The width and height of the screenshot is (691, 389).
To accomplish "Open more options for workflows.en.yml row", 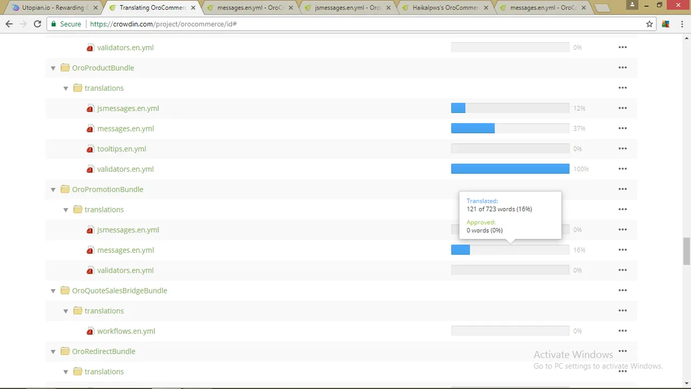I will 622,331.
